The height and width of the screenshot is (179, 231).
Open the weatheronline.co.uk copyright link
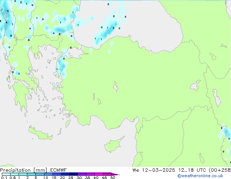coord(200,176)
